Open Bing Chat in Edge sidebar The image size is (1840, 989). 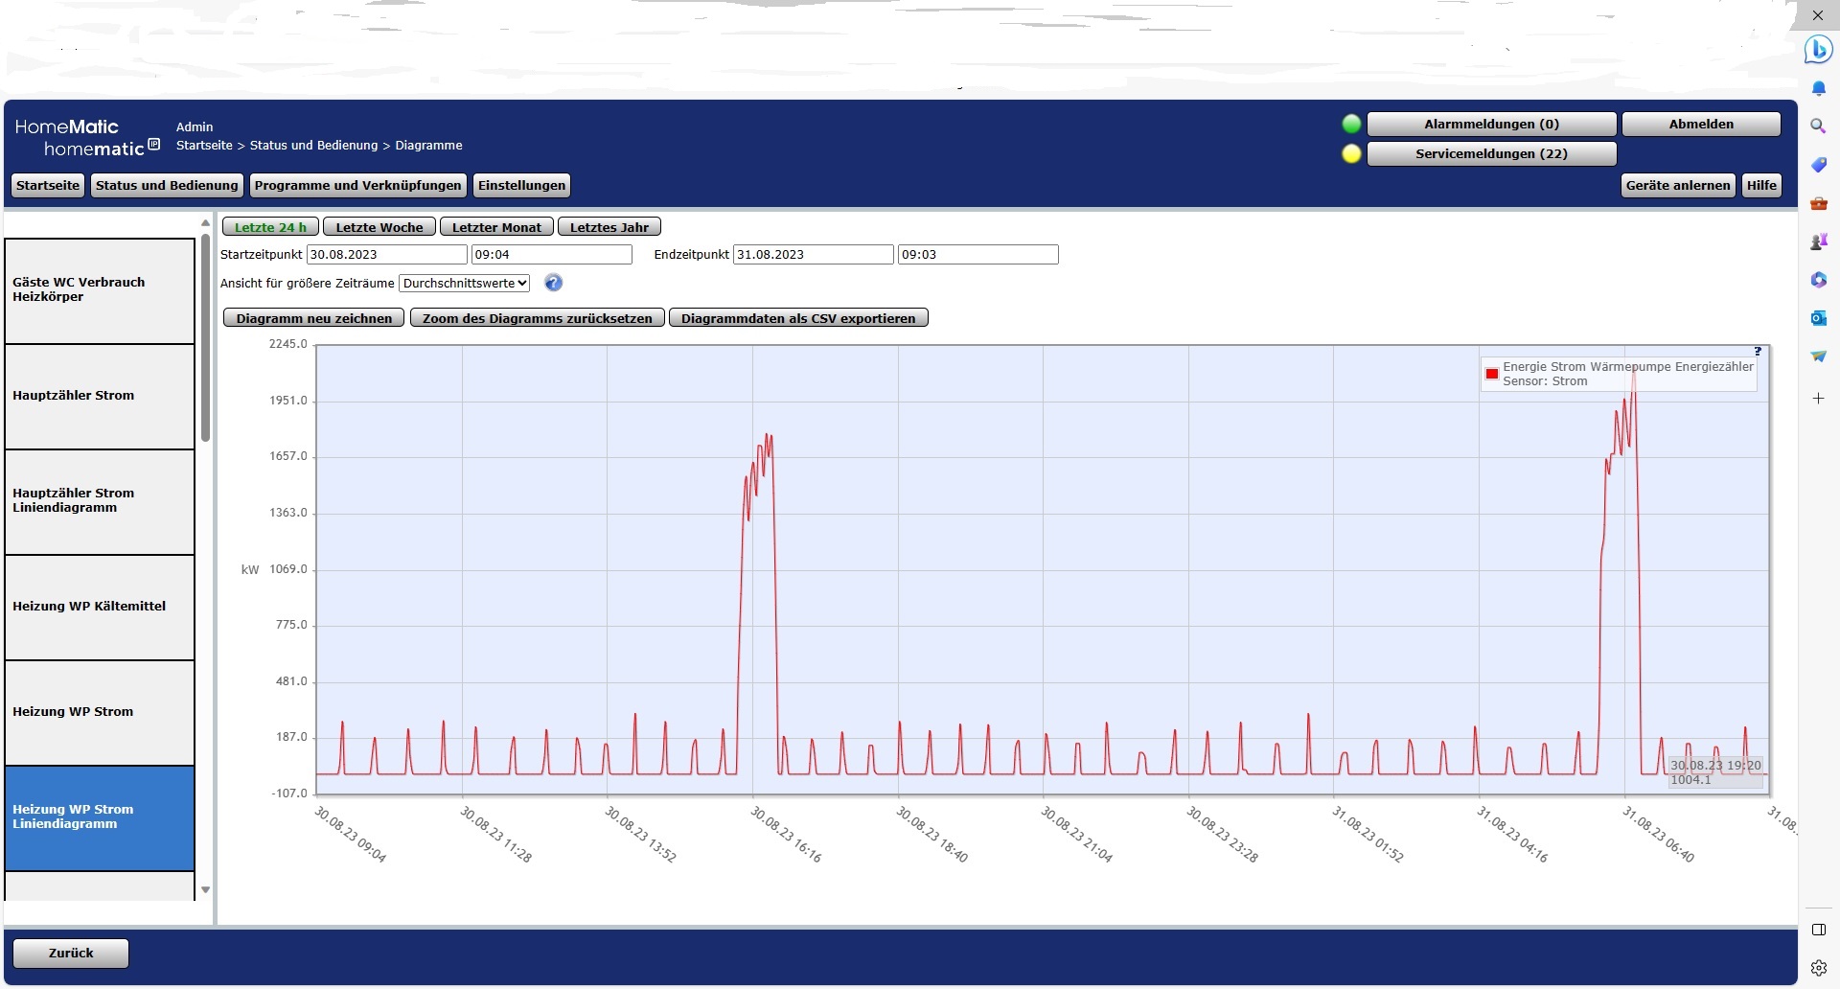click(x=1818, y=49)
